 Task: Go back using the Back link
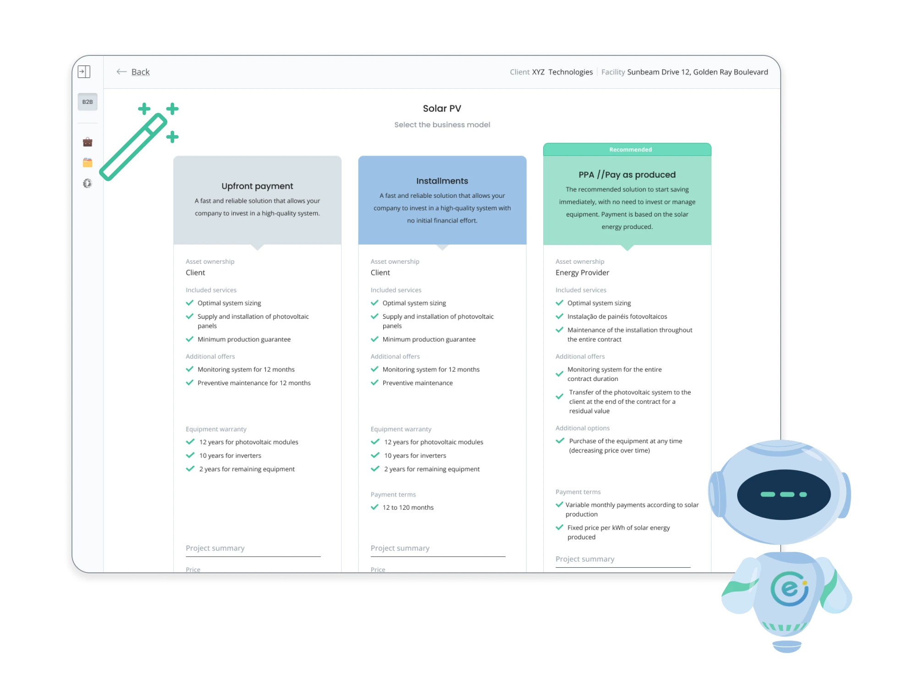140,72
